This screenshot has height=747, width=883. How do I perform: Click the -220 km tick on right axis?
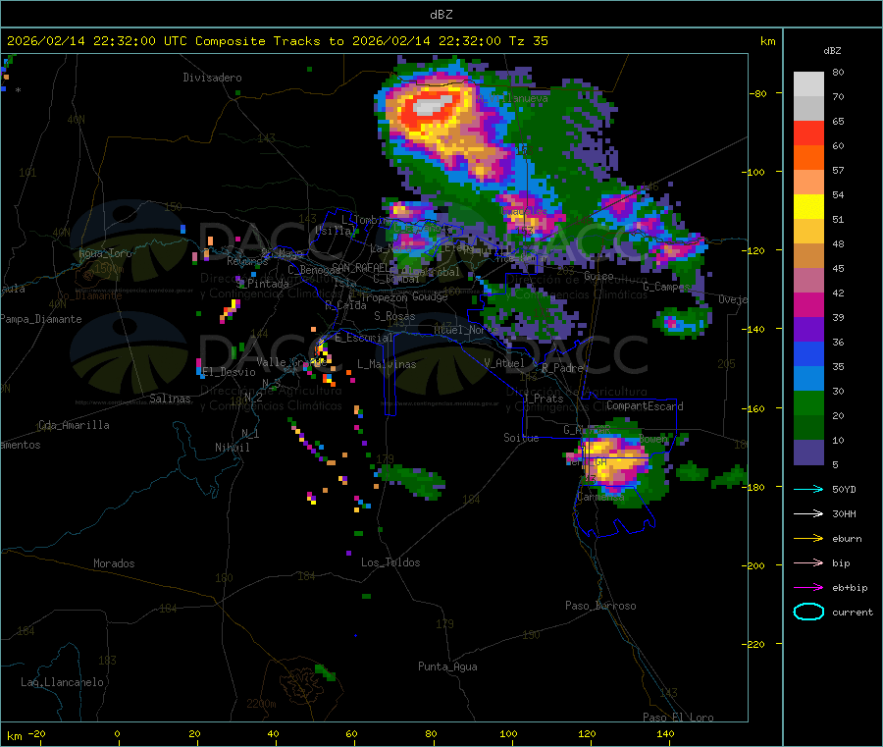755,644
